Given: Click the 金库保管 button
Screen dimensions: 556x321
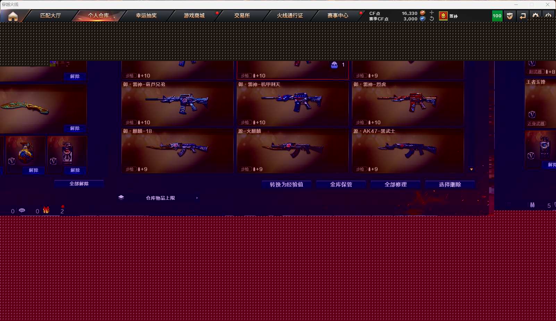Looking at the screenshot, I should (341, 185).
